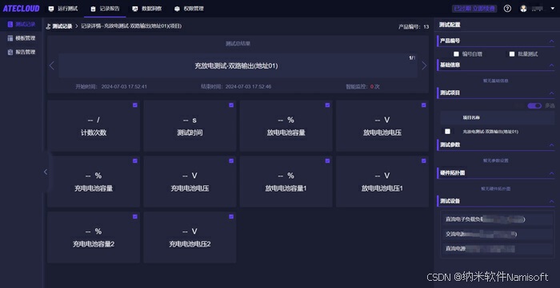Select 模板管理 in the sidebar
This screenshot has width=560, height=288.
click(x=22, y=38)
